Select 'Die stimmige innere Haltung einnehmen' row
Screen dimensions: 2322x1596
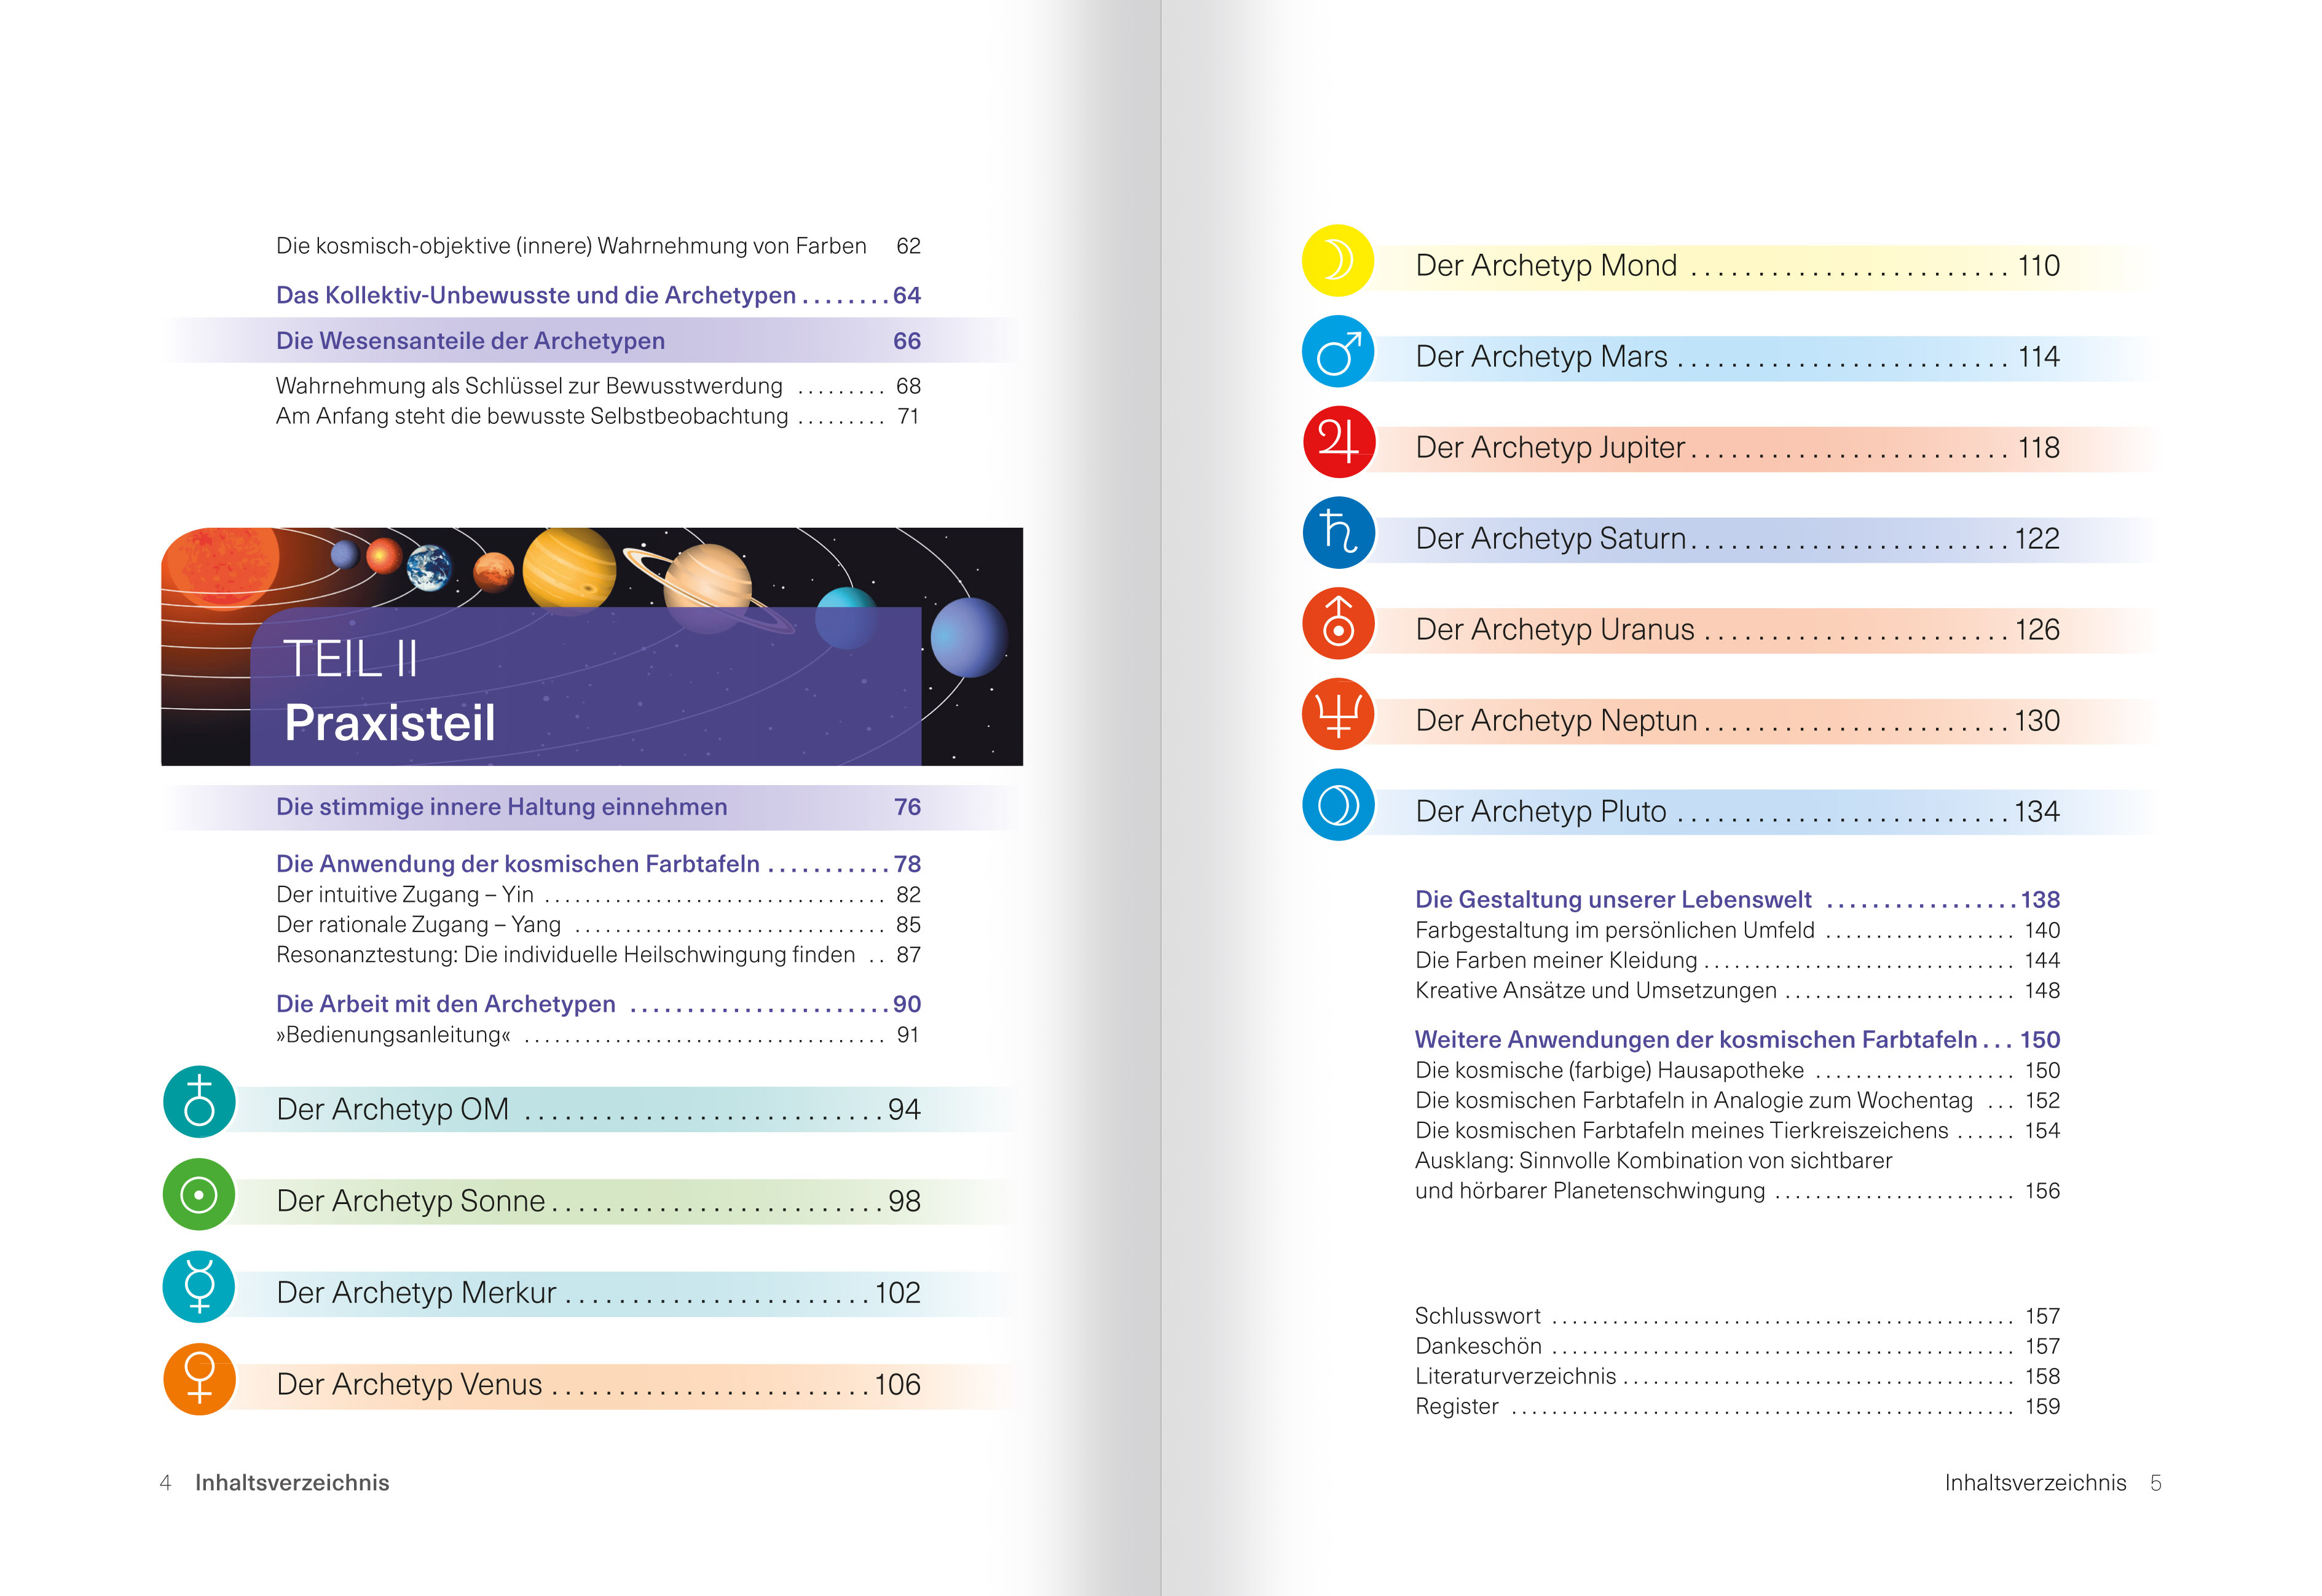coord(502,807)
